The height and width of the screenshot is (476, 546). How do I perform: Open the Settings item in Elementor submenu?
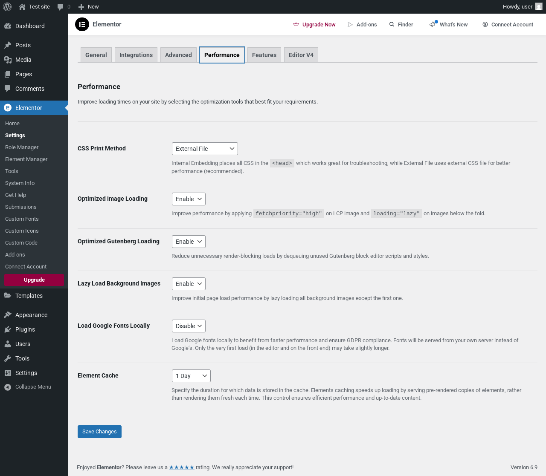[34, 136]
